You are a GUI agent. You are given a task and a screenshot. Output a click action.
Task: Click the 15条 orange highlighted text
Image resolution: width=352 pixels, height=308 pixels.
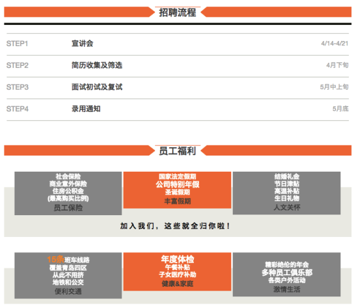click(56, 259)
